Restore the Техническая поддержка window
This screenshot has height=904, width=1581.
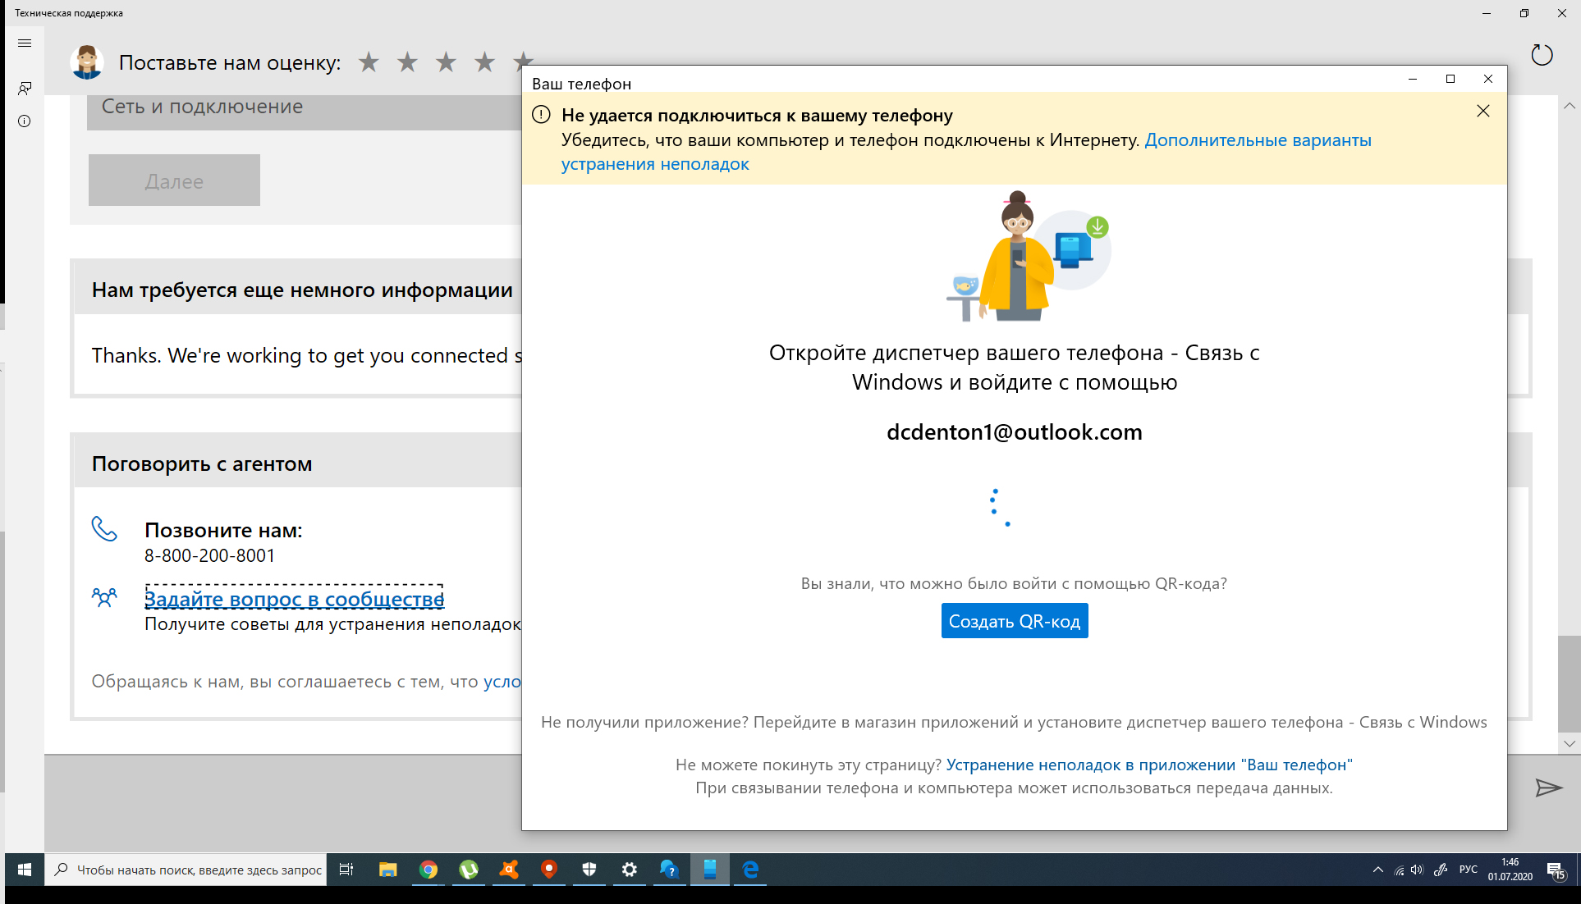pos(1524,13)
